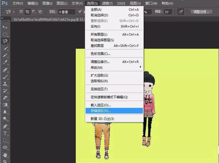Select the Pen tool
Screen dimensions: 219x163
coord(5,126)
